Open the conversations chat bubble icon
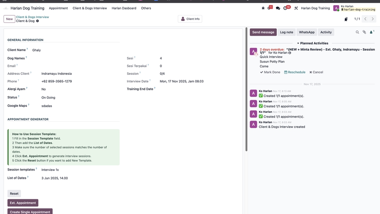Screen dimensions: 380x214 coord(278,8)
